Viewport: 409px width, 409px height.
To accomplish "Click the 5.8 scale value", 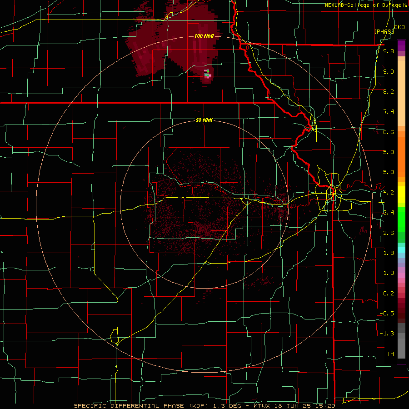I will [x=389, y=152].
